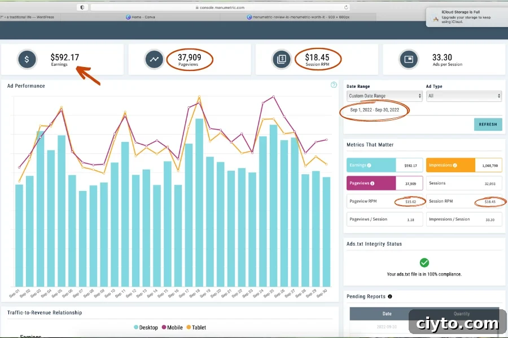Select the purple Pageviews metric tile

click(x=384, y=184)
